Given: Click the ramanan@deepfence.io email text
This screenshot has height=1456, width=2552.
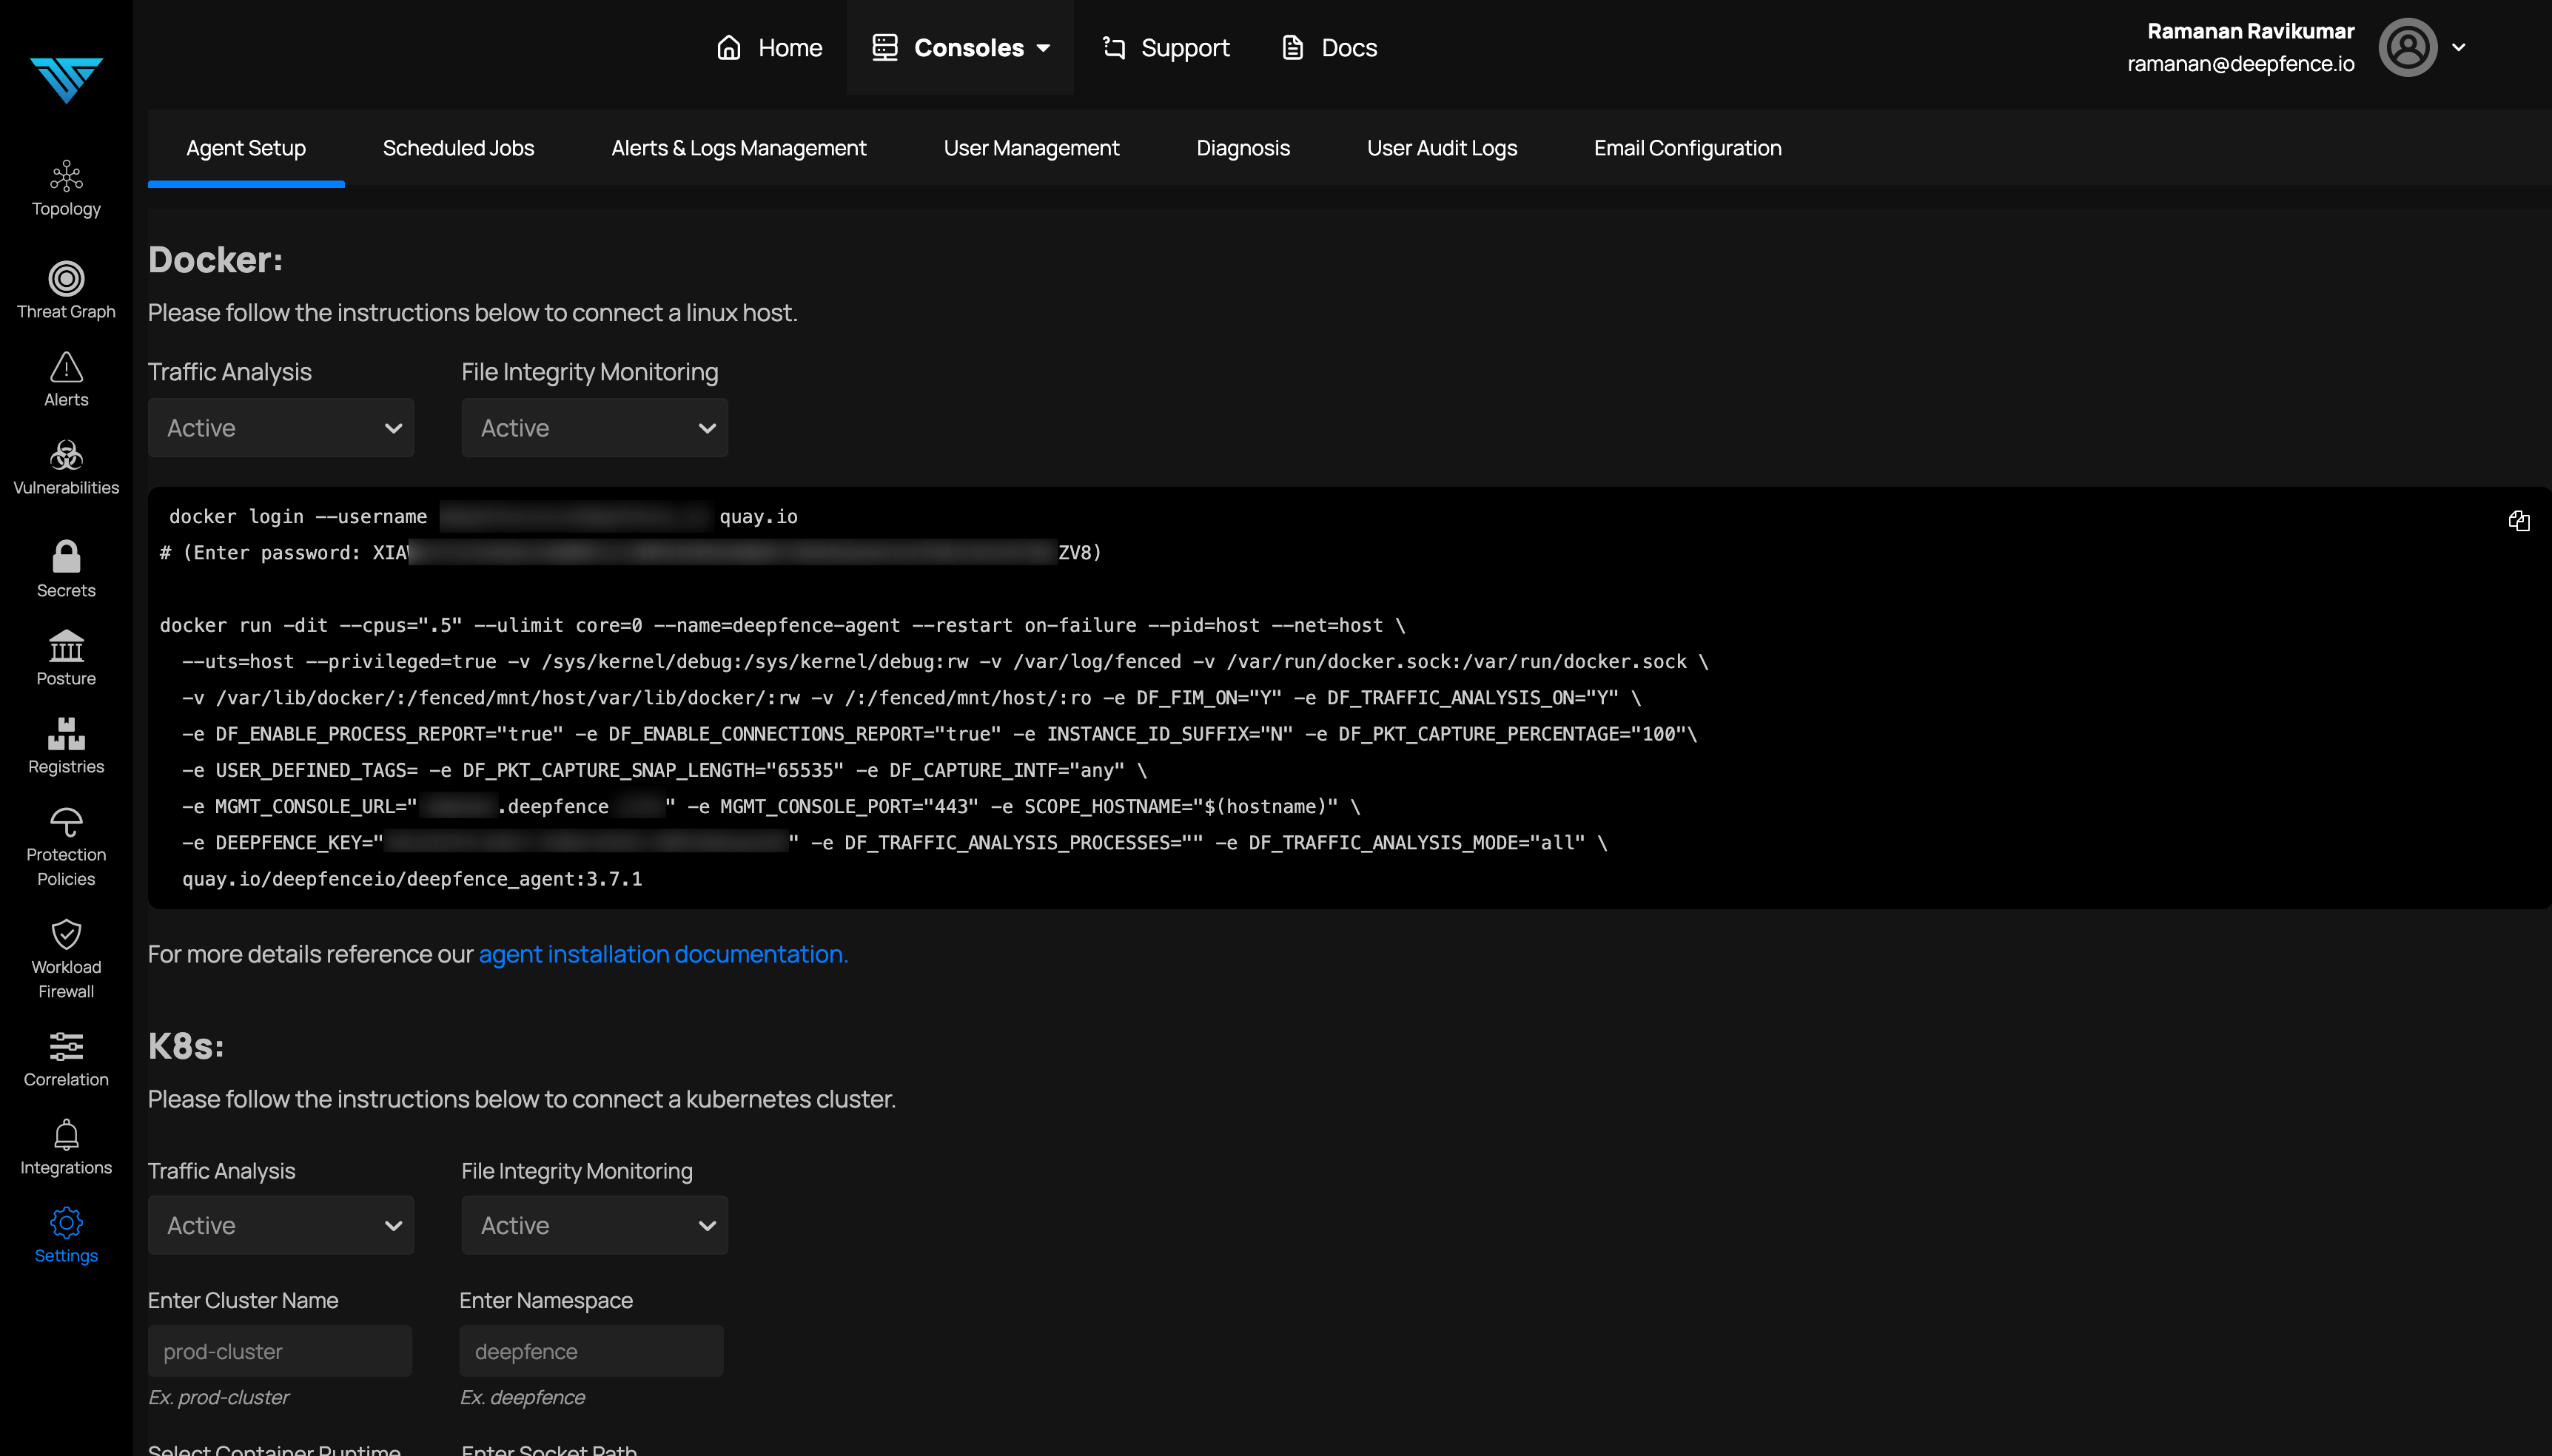Looking at the screenshot, I should click(2241, 64).
